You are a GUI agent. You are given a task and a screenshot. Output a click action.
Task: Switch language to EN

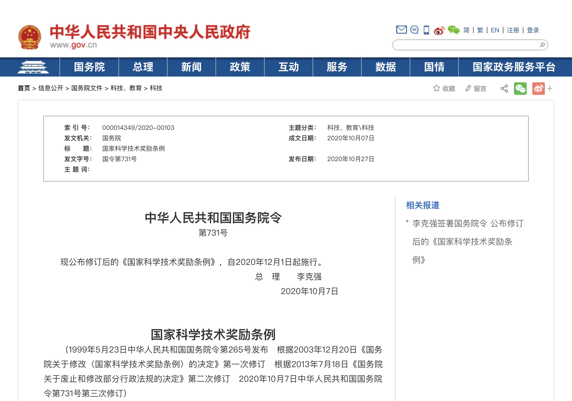pyautogui.click(x=495, y=30)
